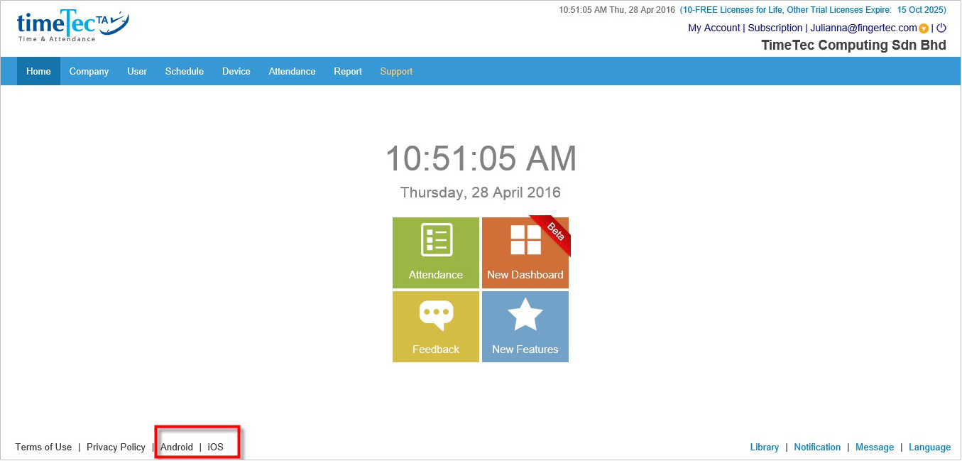Open the Device menu
The image size is (962, 461).
[x=236, y=71]
